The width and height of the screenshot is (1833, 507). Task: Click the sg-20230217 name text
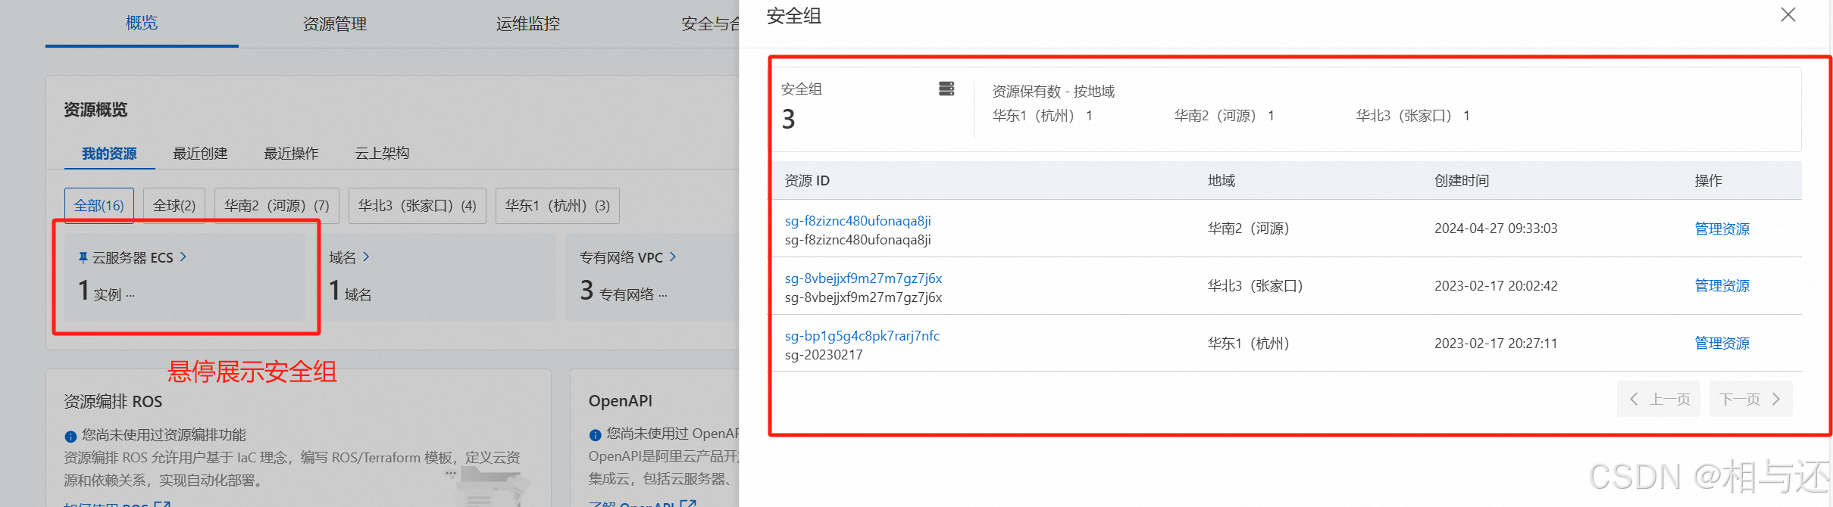824,355
